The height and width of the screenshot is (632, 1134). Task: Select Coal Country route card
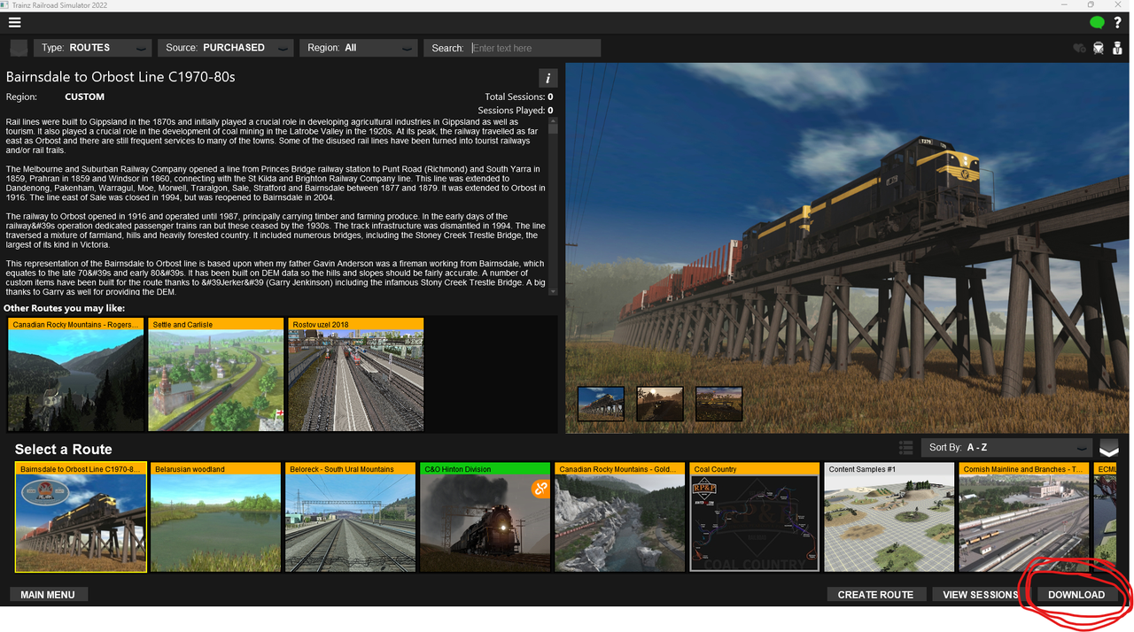pyautogui.click(x=755, y=518)
